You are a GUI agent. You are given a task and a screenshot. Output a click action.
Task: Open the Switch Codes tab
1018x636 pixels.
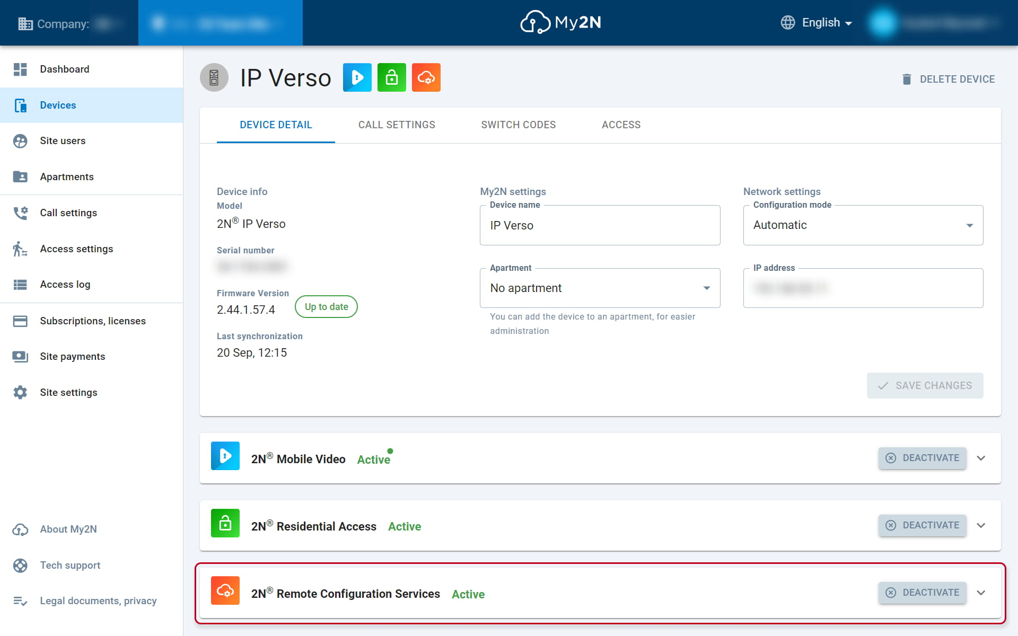pyautogui.click(x=519, y=125)
